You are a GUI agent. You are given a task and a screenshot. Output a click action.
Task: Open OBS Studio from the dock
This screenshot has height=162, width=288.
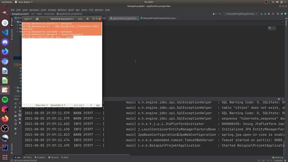coord(5,128)
